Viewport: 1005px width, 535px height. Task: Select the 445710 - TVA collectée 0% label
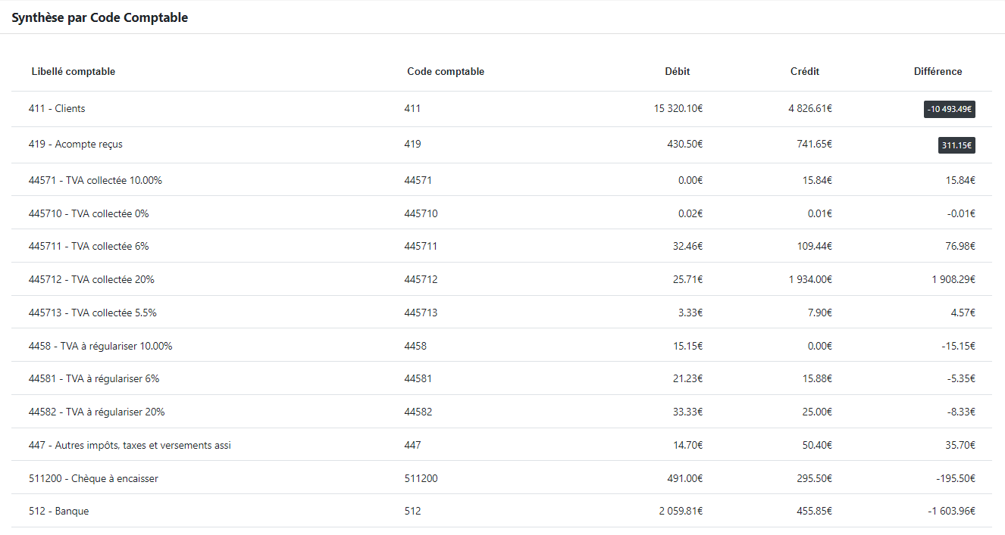click(89, 214)
